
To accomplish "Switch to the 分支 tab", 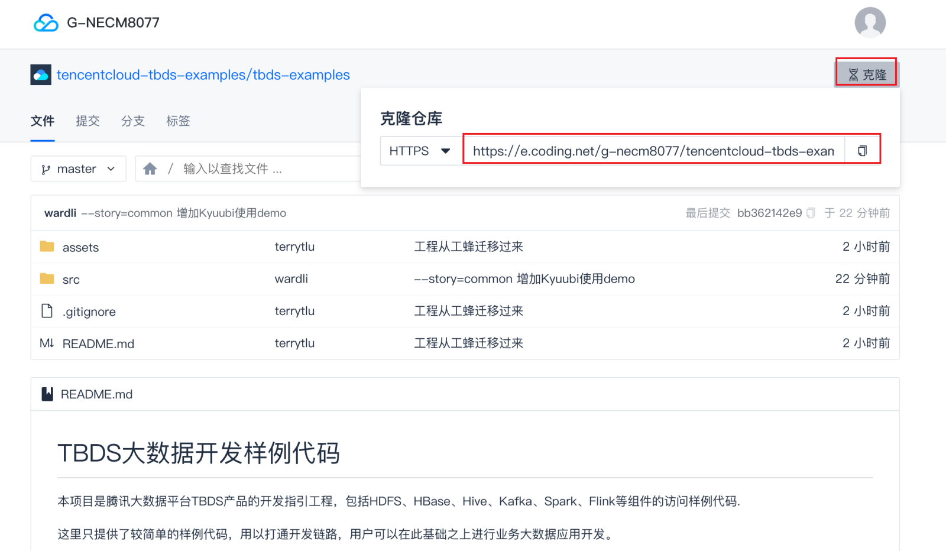I will [x=132, y=121].
